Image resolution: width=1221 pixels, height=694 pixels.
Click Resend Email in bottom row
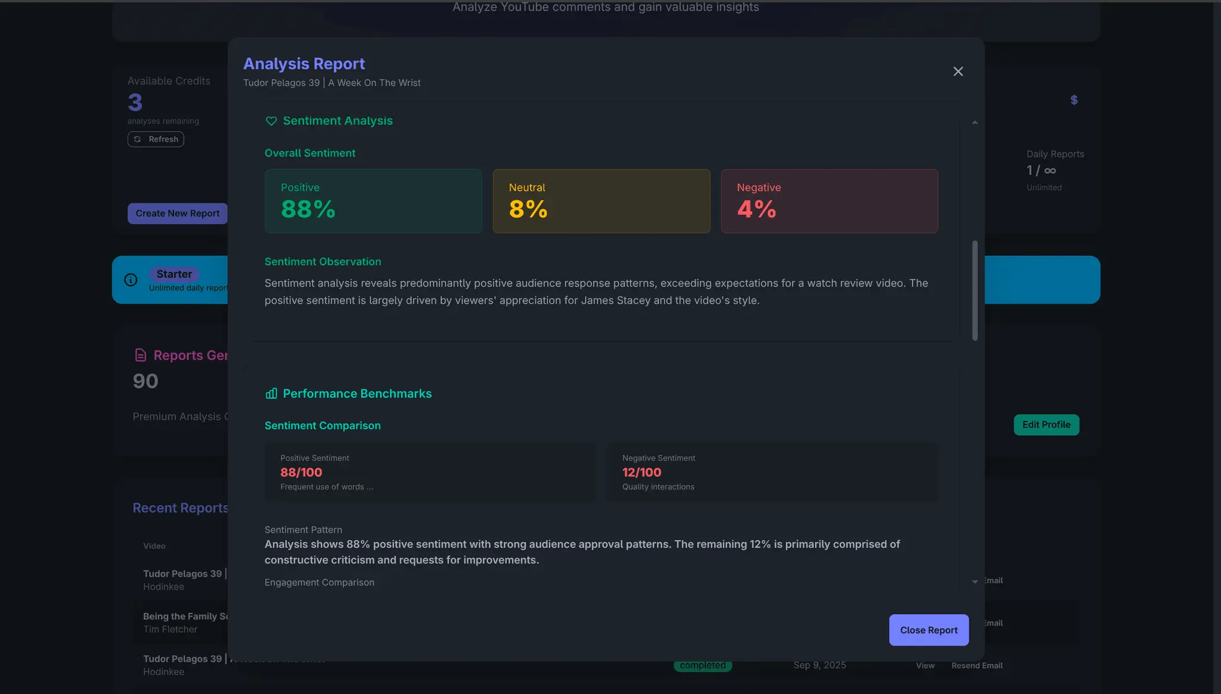coord(977,665)
